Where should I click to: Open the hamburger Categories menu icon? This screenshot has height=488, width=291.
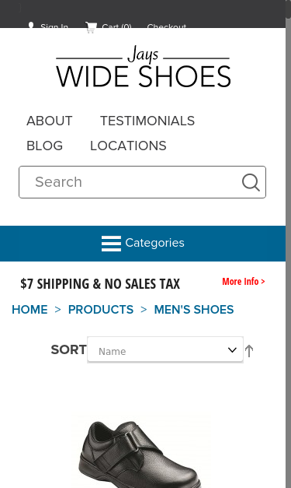[x=111, y=244]
